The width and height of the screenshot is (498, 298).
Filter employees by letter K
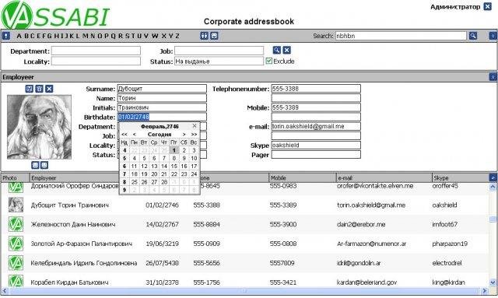pos(72,36)
